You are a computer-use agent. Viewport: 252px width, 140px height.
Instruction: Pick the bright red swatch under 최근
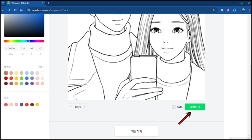tap(27, 104)
